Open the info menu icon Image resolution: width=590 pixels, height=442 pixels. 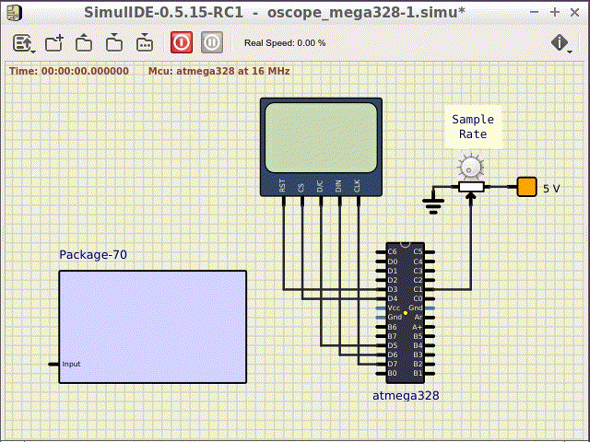pyautogui.click(x=560, y=42)
